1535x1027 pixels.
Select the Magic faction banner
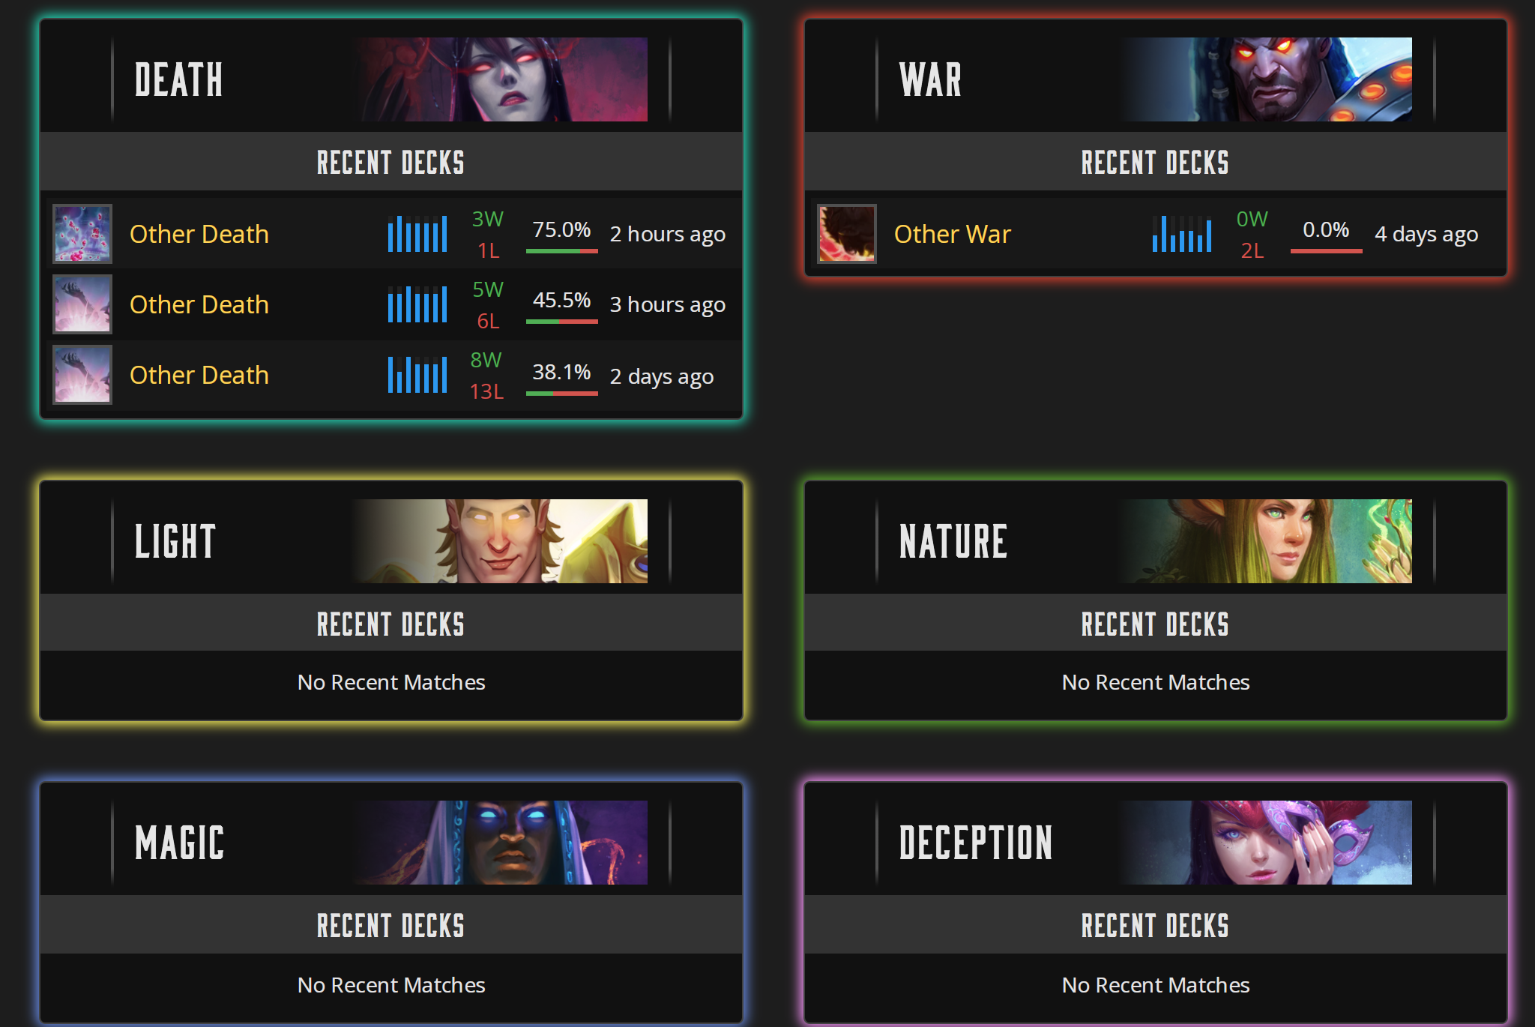(x=391, y=843)
